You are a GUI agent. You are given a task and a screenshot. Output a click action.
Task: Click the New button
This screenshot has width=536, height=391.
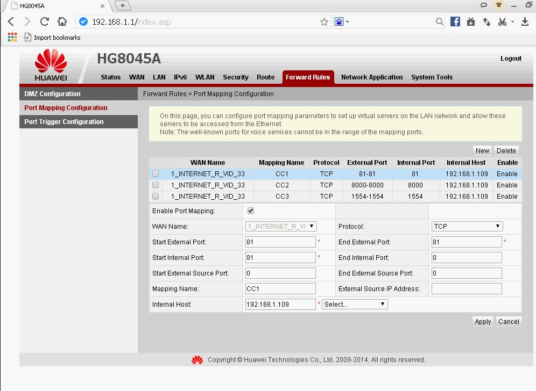482,150
